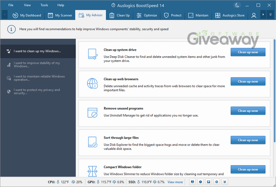Screen dimensions: 276x187
Task: Select 'I want to protect my privacy and security'
Action: [38, 92]
